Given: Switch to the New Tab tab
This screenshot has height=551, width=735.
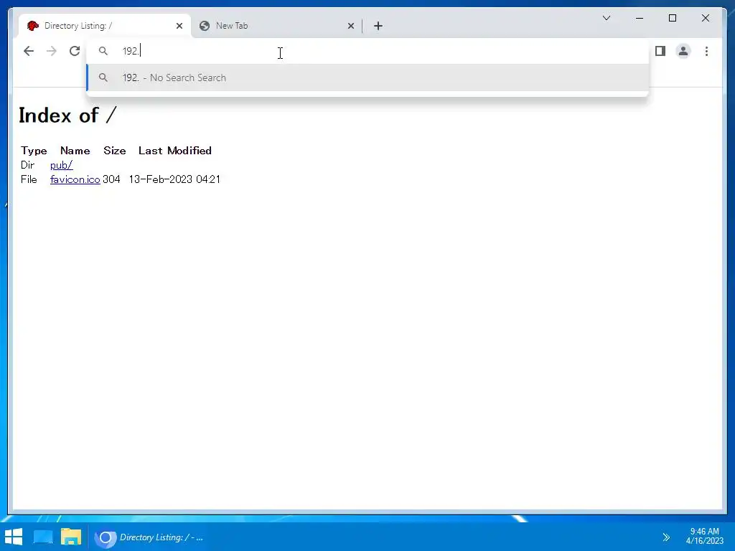Looking at the screenshot, I should (276, 26).
